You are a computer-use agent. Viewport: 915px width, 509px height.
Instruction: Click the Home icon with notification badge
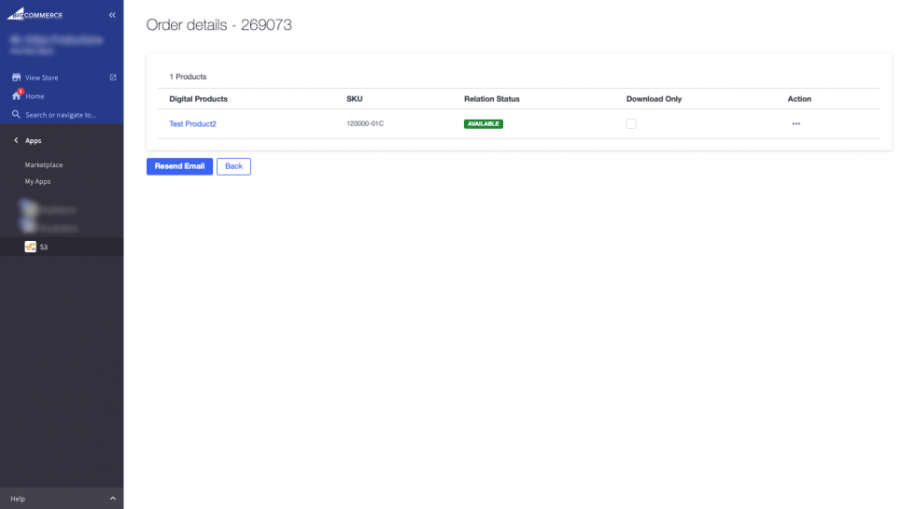[x=16, y=96]
